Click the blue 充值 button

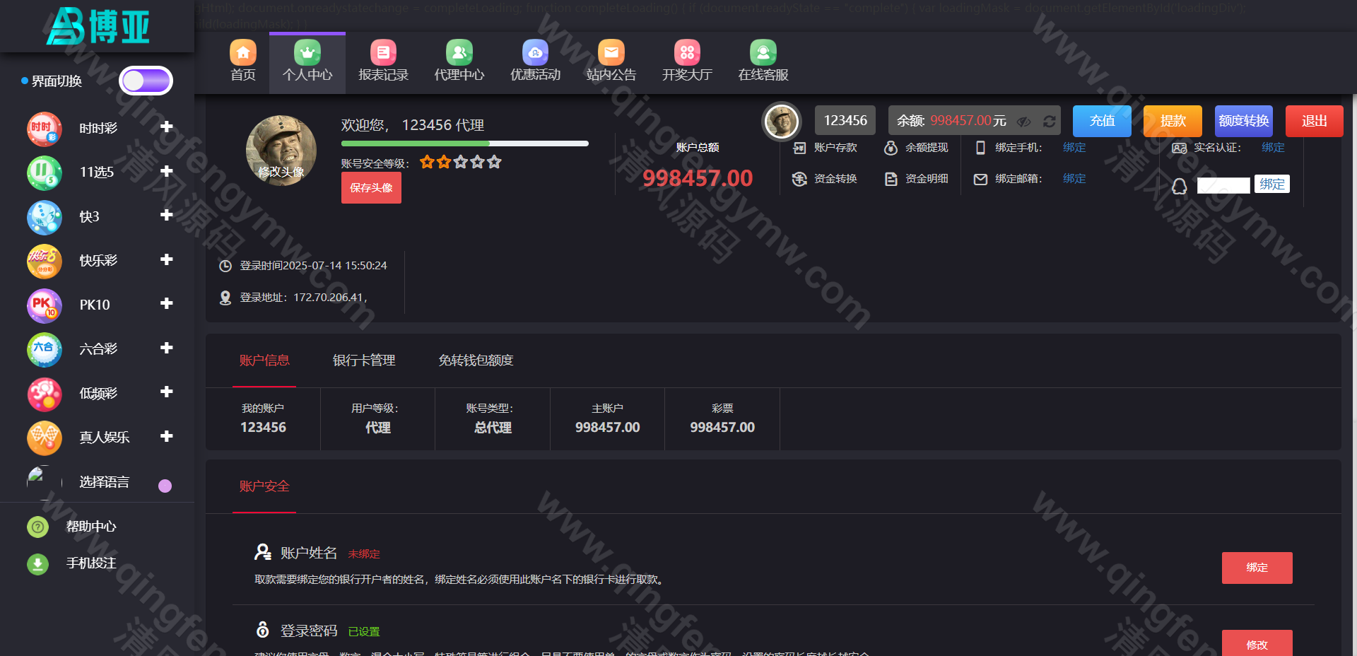click(1102, 121)
